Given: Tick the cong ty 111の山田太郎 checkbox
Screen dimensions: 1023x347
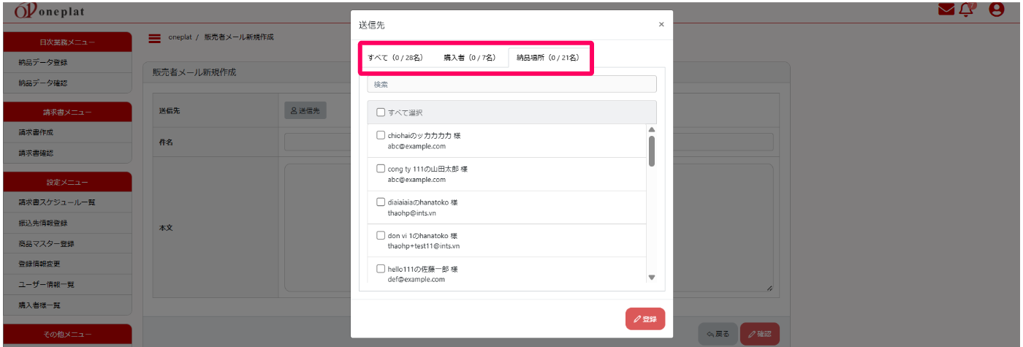Looking at the screenshot, I should coord(381,169).
